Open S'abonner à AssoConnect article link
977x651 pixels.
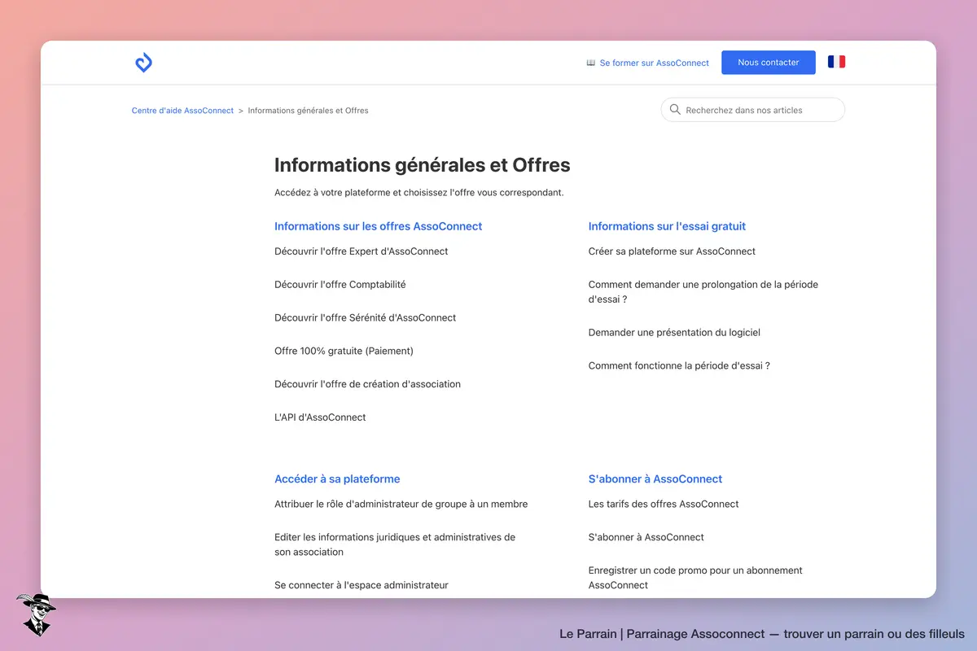[646, 538]
